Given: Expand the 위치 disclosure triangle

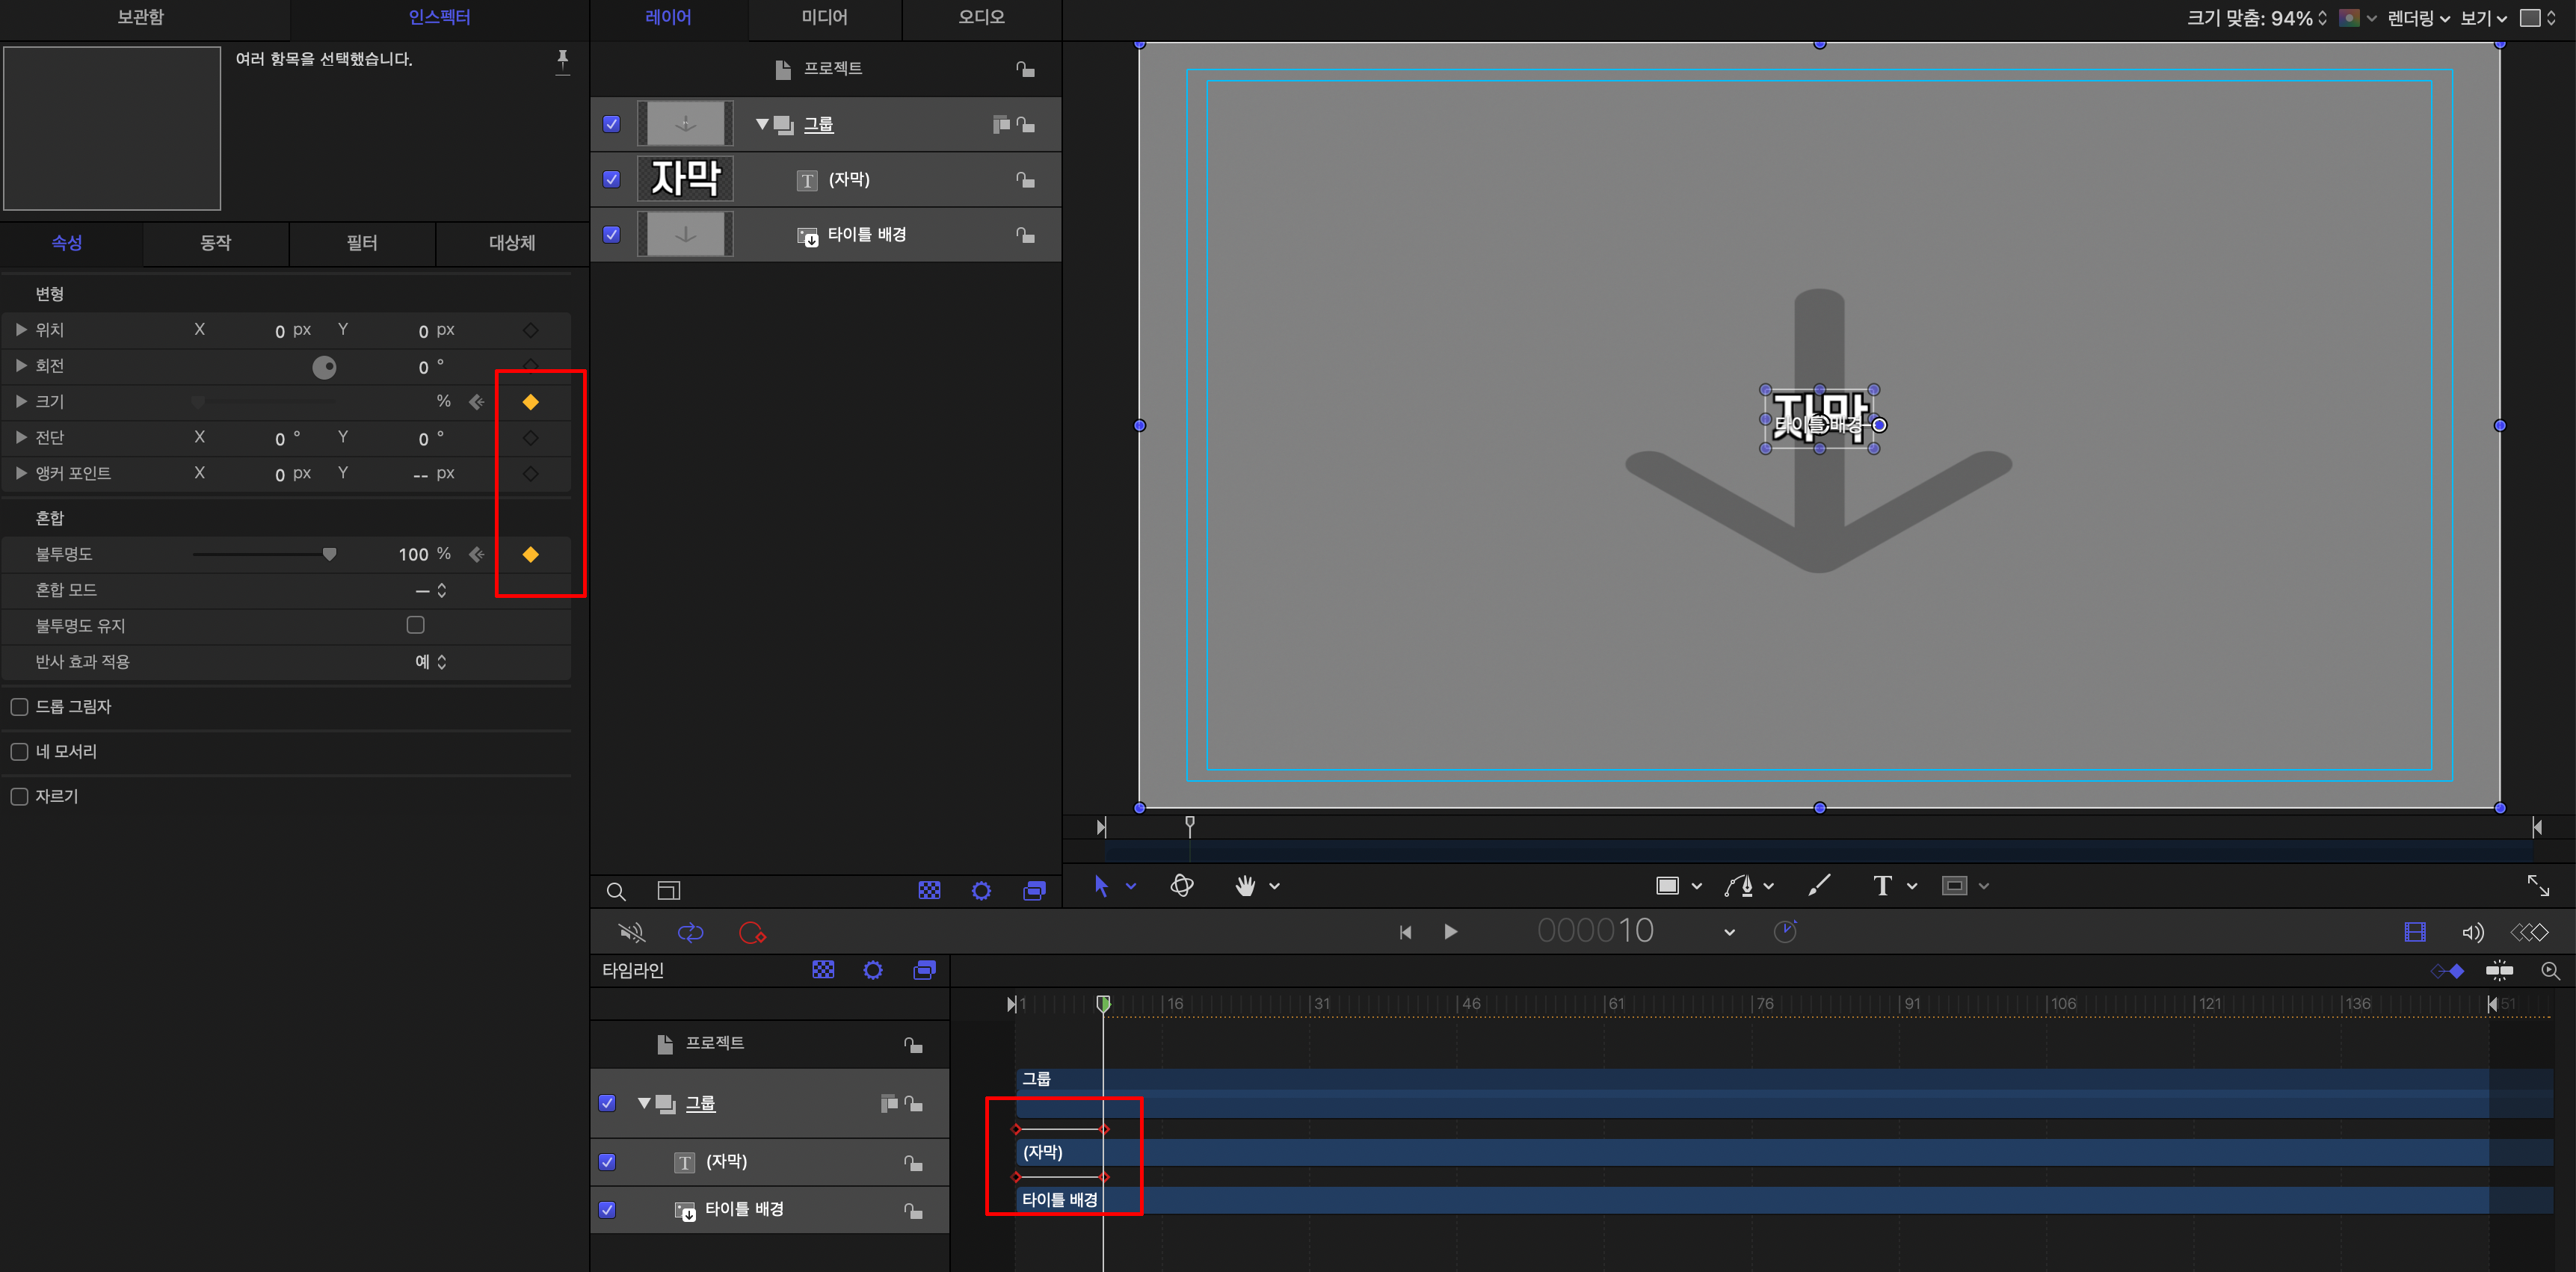Looking at the screenshot, I should tap(21, 330).
